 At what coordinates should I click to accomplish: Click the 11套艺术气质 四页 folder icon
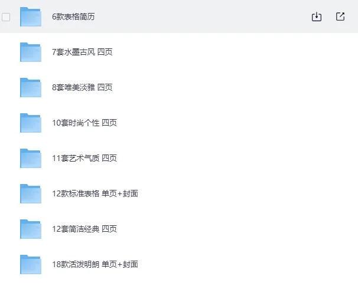click(x=30, y=158)
